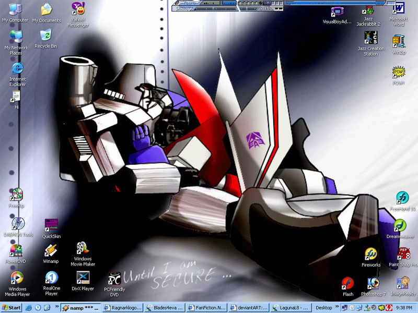Open Photoshop 7 shortcut
The image size is (418, 313).
374,286
